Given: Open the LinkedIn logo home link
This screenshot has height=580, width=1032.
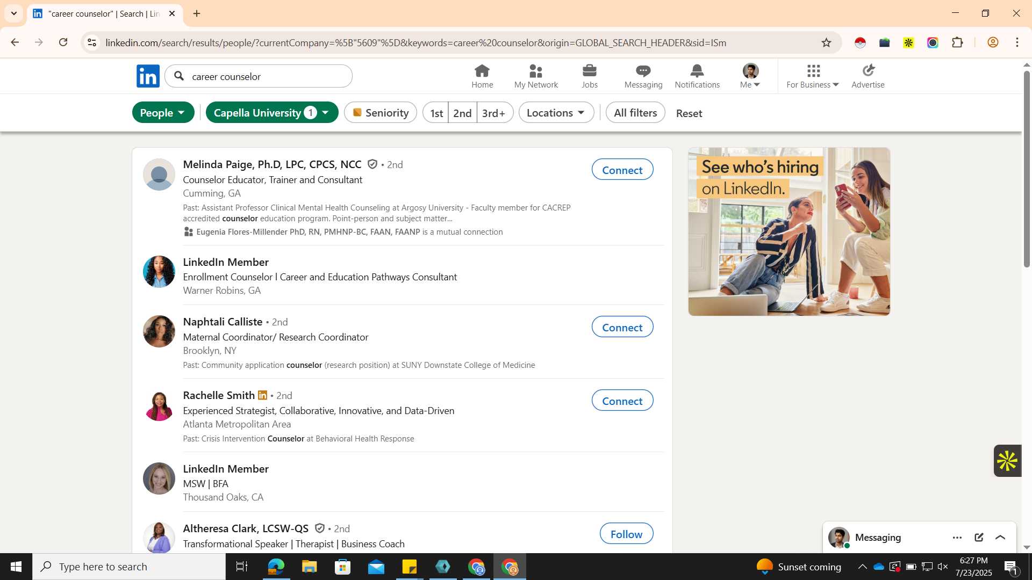Looking at the screenshot, I should point(148,76).
